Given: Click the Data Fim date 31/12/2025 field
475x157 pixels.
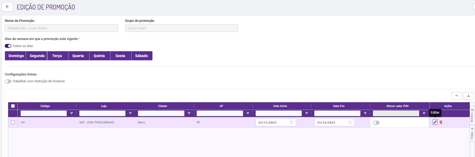Looking at the screenshot, I should 334,123.
